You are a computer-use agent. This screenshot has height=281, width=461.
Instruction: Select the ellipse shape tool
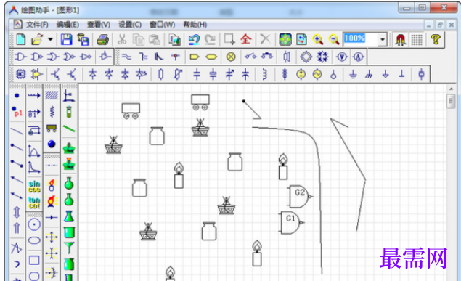pos(34,240)
